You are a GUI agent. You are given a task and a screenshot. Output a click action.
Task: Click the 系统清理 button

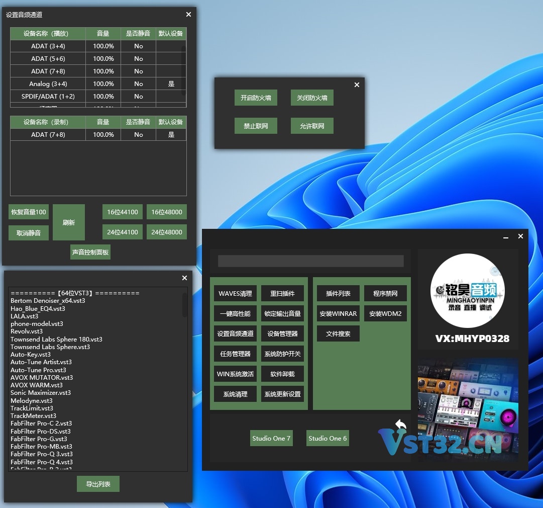pos(235,394)
